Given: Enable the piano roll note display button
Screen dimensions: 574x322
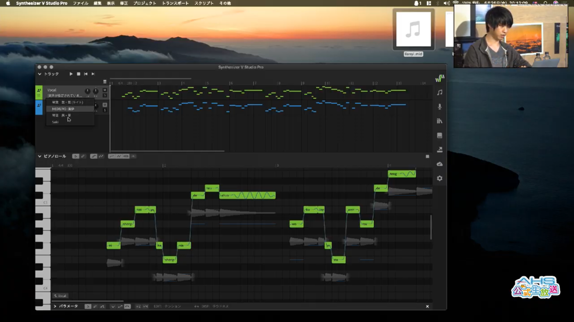Looking at the screenshot, I should click(x=93, y=156).
